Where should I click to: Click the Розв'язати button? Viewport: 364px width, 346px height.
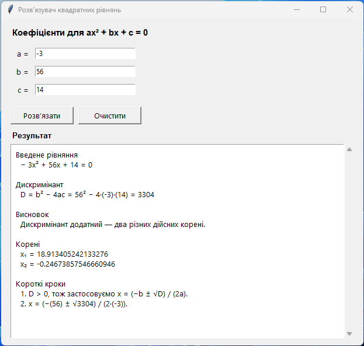pyautogui.click(x=42, y=116)
